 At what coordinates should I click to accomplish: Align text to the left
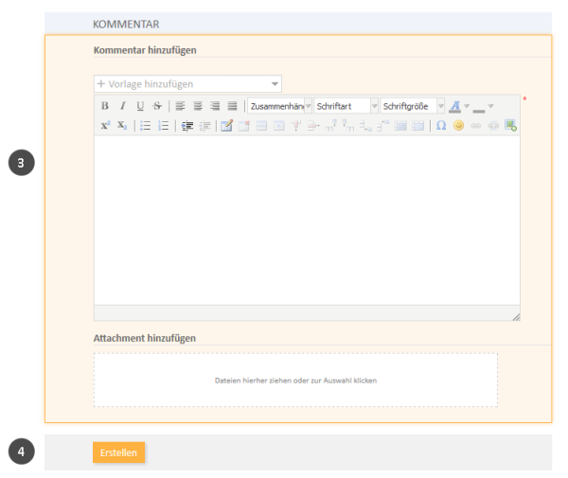point(180,106)
